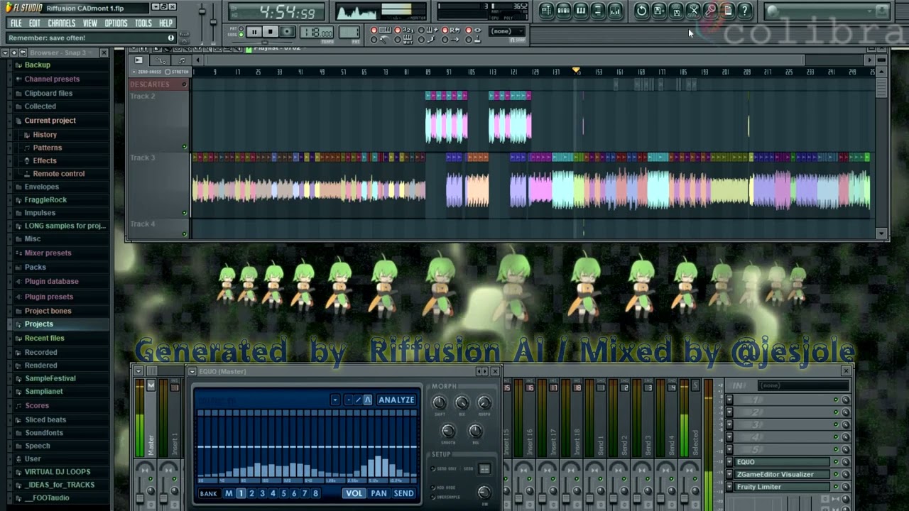Open the snap (none) dropdown selector
This screenshot has height=511, width=909.
[x=506, y=31]
